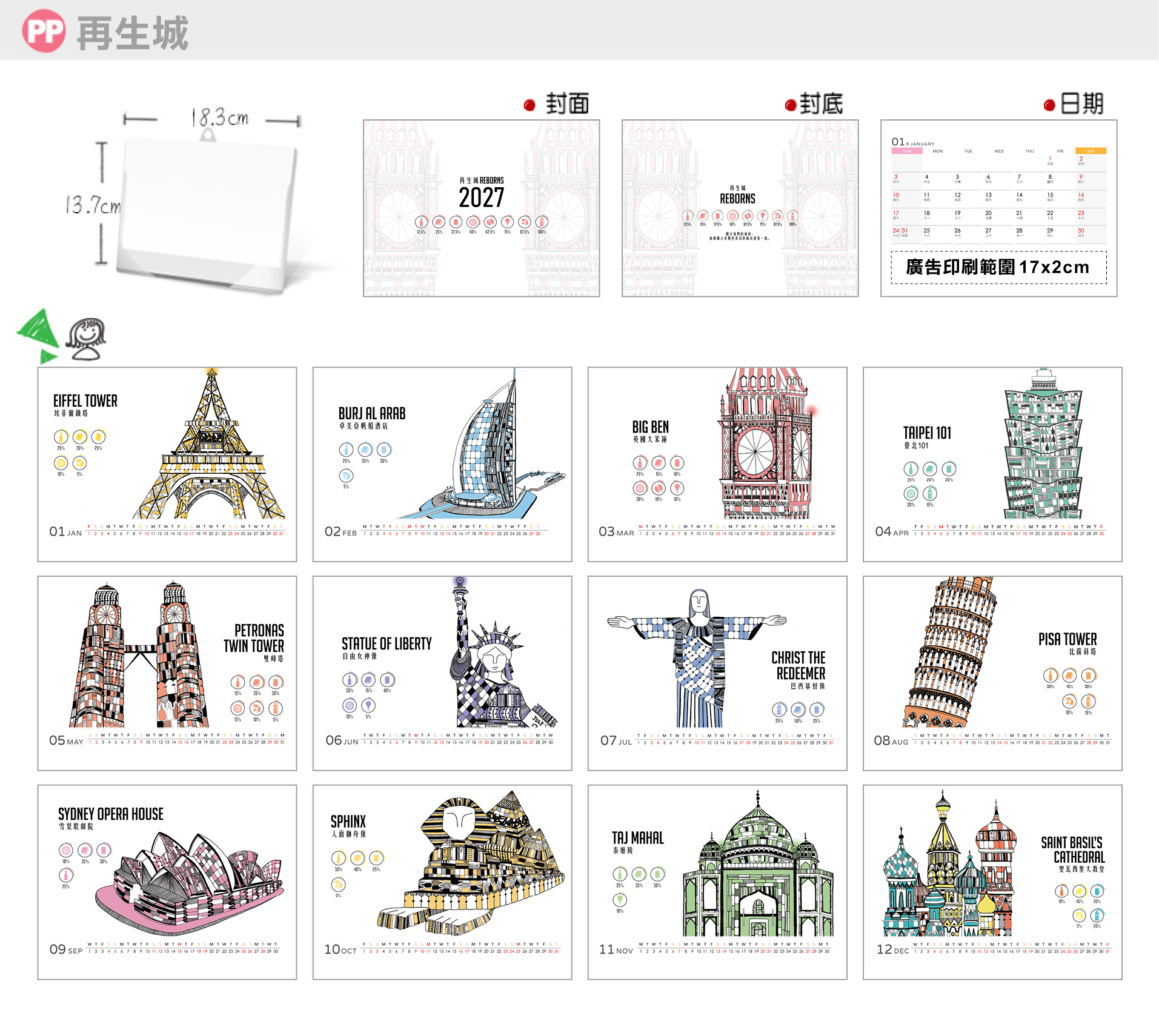
Task: Open the January date page preview
Action: (999, 208)
